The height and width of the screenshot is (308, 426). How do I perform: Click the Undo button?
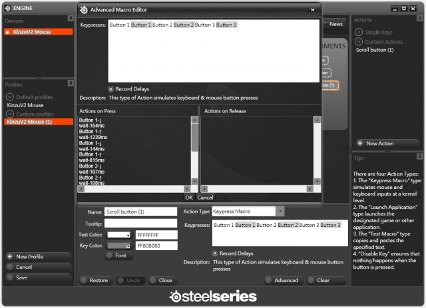click(130, 280)
